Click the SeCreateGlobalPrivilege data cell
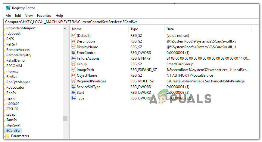The height and width of the screenshot is (142, 262). pyautogui.click(x=205, y=81)
